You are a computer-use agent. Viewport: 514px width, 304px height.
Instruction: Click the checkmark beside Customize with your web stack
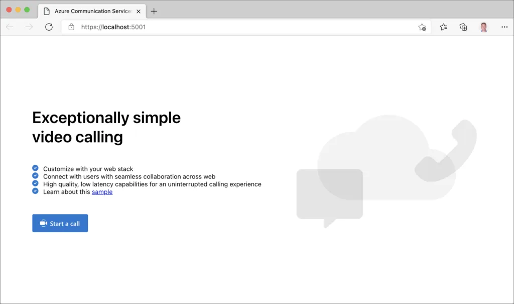pyautogui.click(x=35, y=168)
